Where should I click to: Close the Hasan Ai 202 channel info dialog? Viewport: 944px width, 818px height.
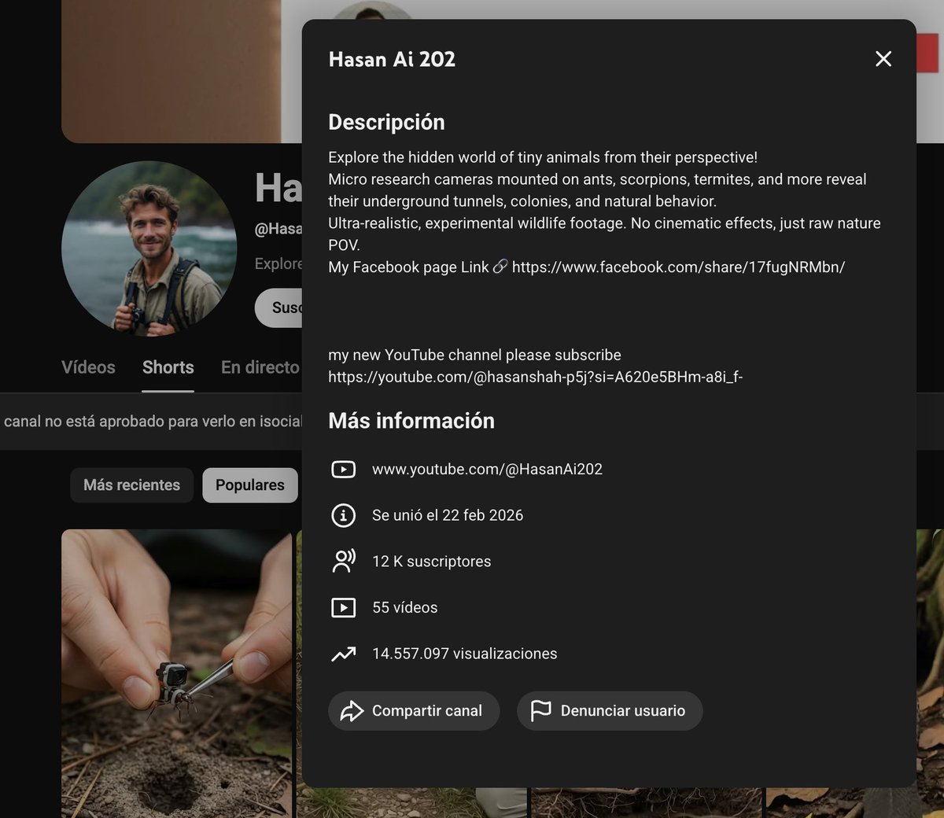(883, 59)
